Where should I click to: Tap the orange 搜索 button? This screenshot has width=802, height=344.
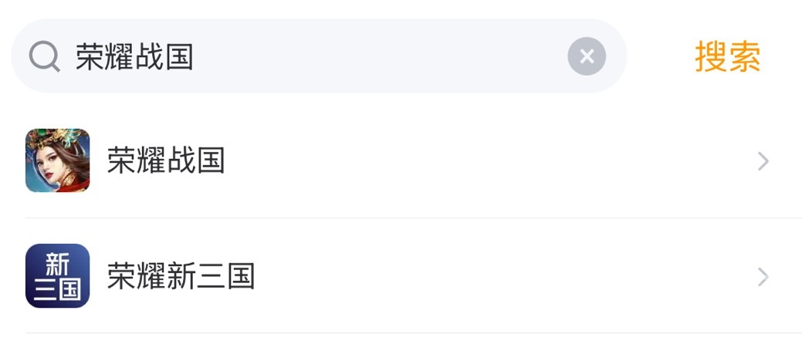(727, 57)
